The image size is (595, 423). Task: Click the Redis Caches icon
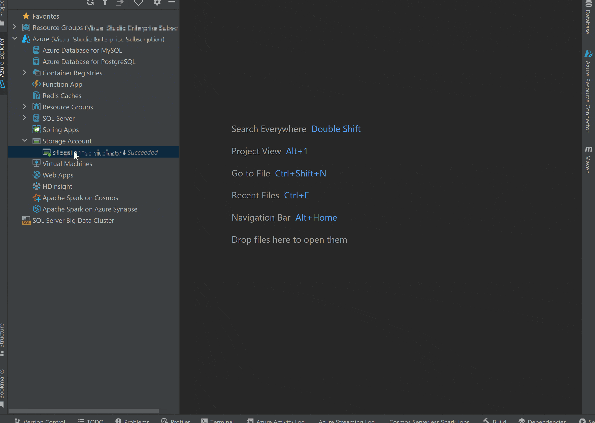point(37,96)
